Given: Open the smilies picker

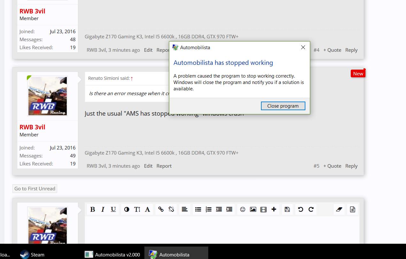Looking at the screenshot, I should [x=243, y=209].
